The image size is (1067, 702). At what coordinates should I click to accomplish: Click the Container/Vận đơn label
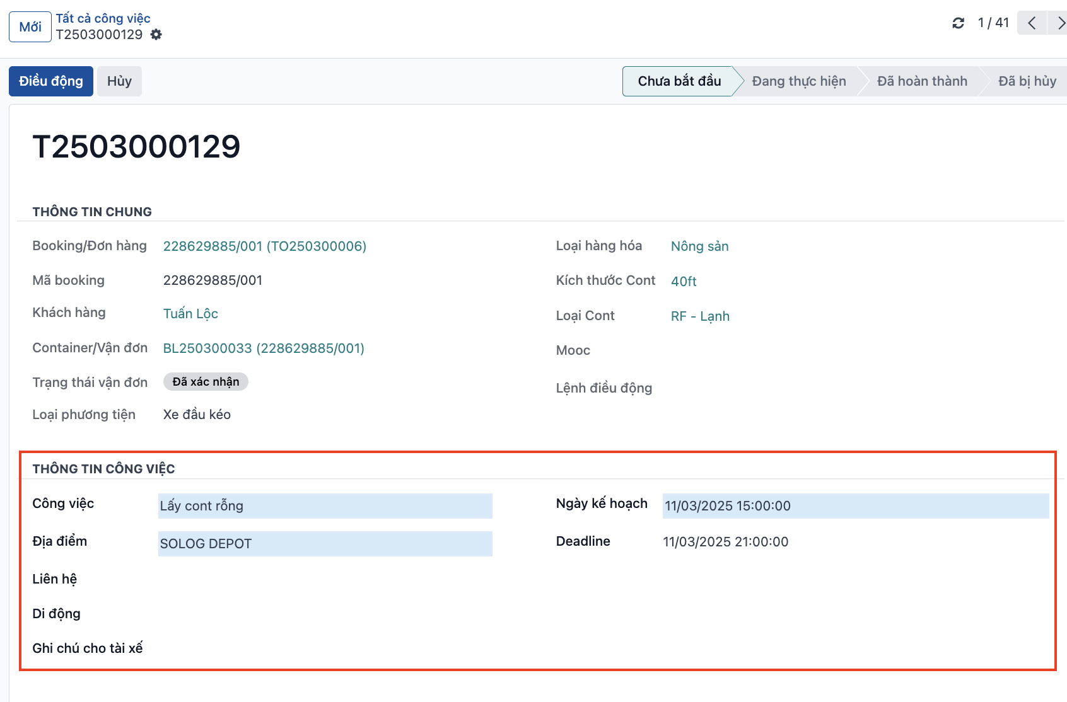pyautogui.click(x=90, y=348)
